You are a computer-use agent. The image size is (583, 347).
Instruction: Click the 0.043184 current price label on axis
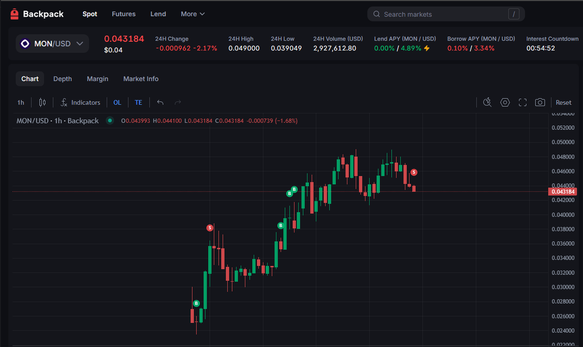coord(563,192)
